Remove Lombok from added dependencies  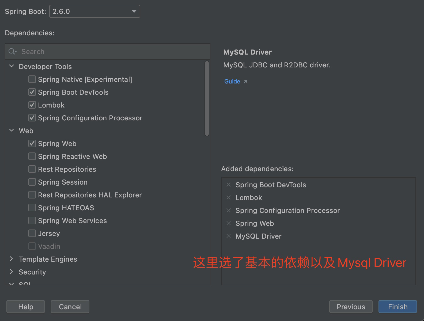coord(229,197)
